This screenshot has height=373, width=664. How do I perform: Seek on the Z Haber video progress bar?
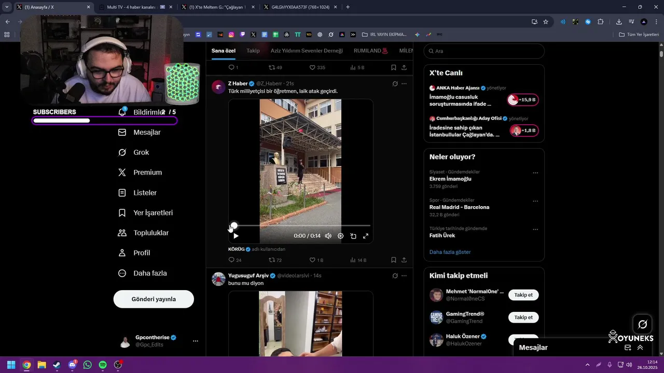[x=301, y=225]
